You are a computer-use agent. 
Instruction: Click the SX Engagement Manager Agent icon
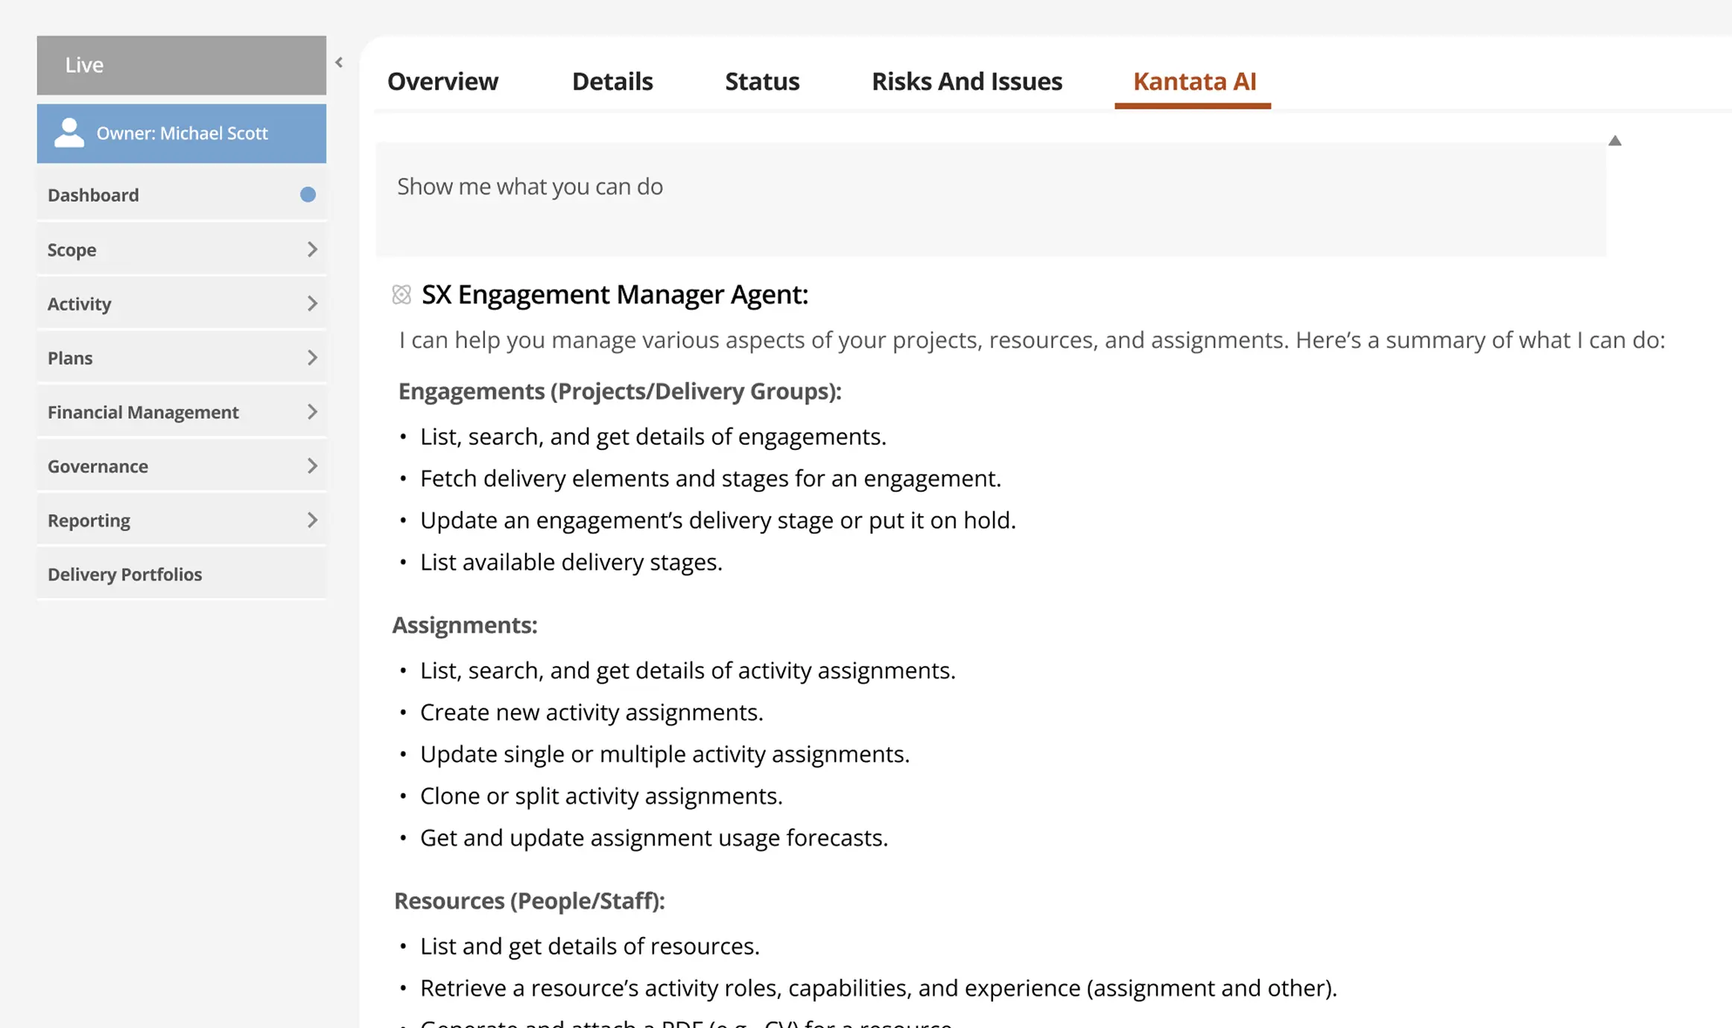[x=402, y=294]
